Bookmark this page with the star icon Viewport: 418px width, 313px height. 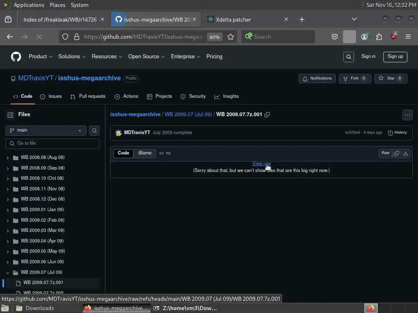point(231,37)
